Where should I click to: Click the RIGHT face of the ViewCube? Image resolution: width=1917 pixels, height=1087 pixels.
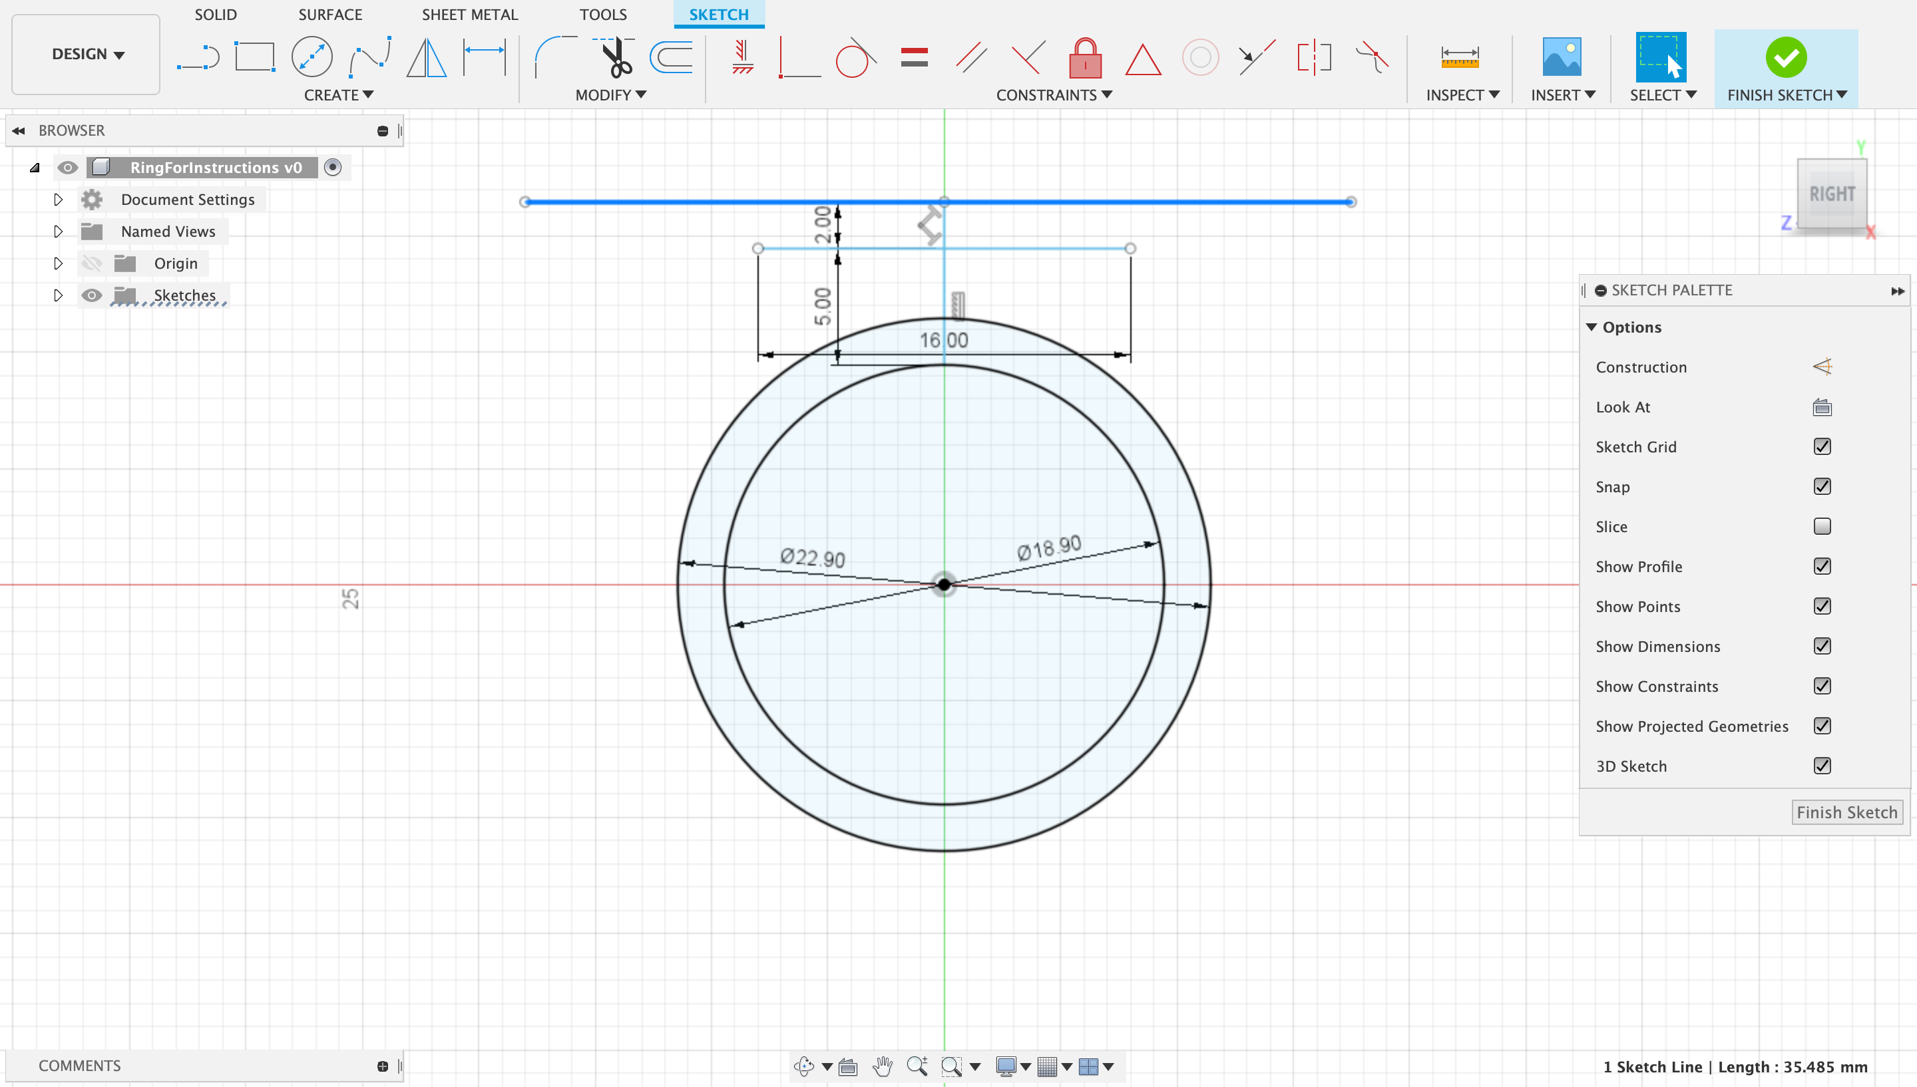coord(1831,194)
